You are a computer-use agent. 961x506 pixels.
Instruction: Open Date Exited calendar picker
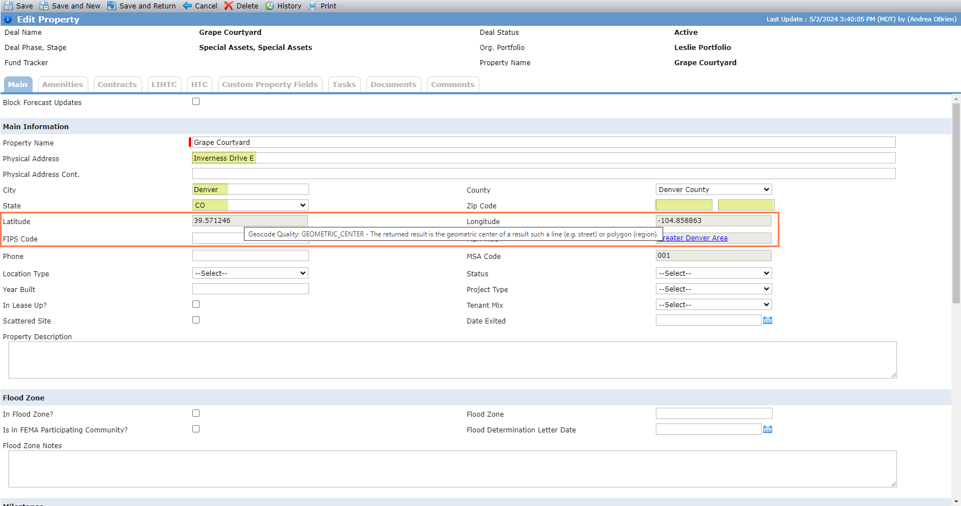click(x=768, y=320)
